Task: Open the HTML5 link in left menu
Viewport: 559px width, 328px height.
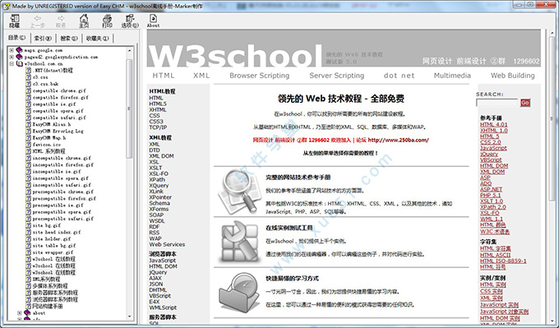Action: click(x=158, y=104)
